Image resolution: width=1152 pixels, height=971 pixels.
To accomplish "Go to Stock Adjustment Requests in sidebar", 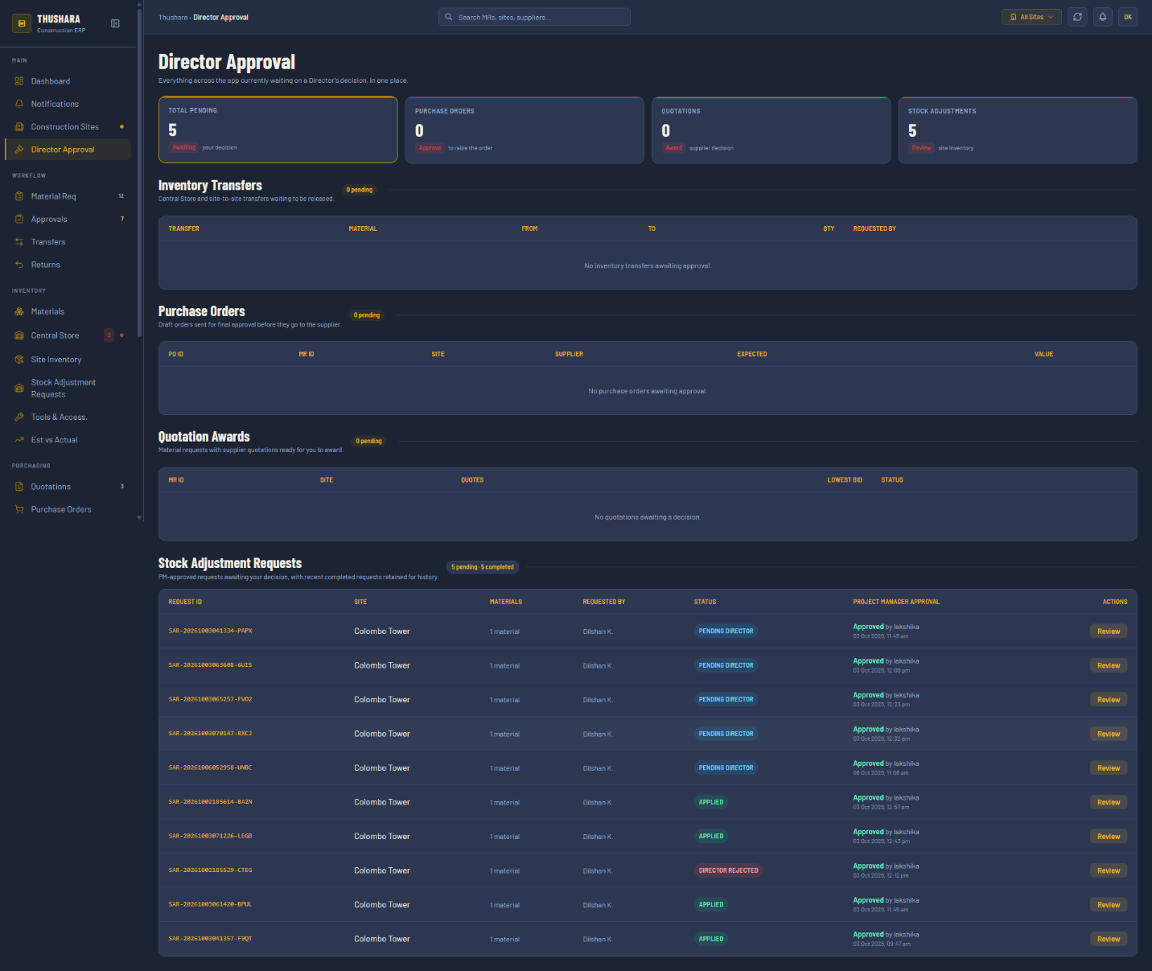I will 68,389.
